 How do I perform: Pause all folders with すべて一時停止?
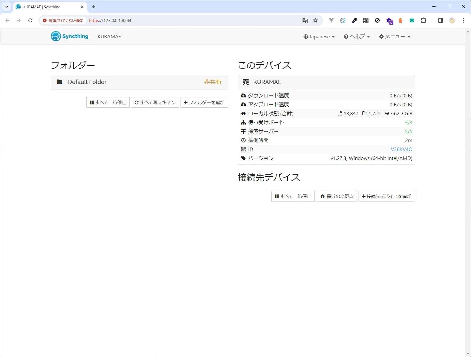108,103
